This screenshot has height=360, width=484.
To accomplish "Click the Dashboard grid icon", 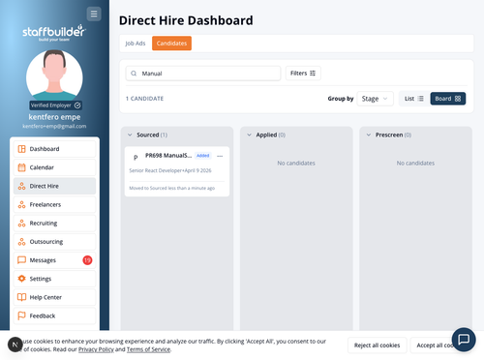I will click(21, 149).
